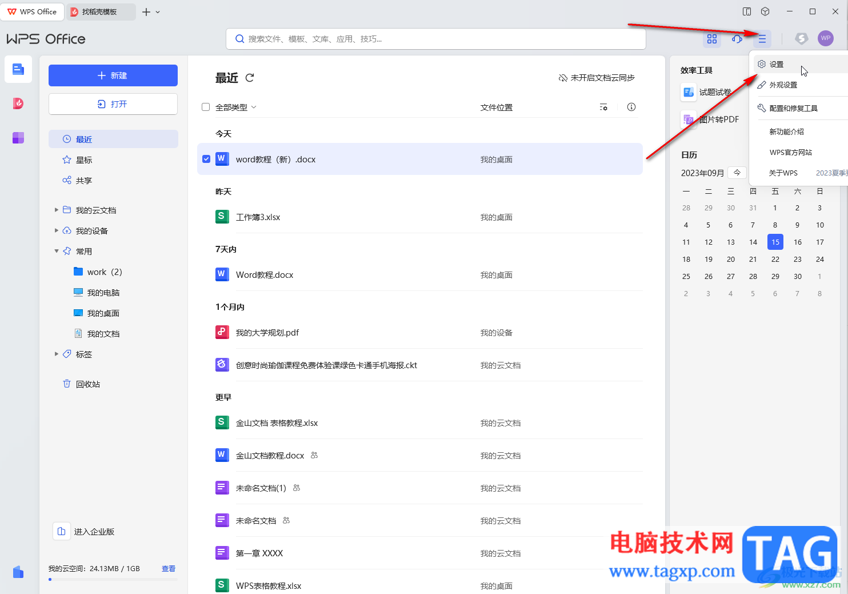
Task: Expand the 我的云文档 tree node
Action: (57, 210)
